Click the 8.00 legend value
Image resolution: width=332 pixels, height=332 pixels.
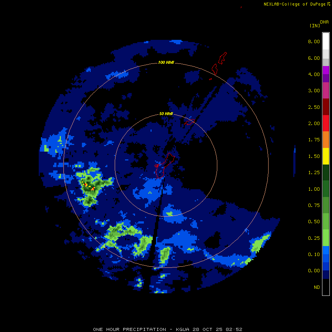pos(314,41)
